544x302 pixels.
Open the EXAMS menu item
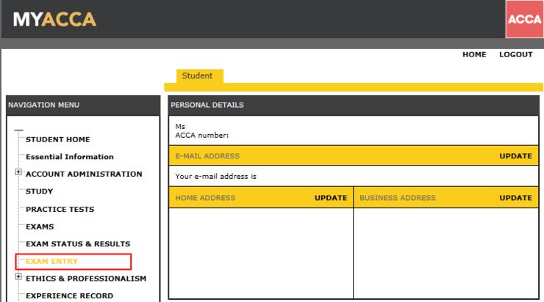coord(40,226)
